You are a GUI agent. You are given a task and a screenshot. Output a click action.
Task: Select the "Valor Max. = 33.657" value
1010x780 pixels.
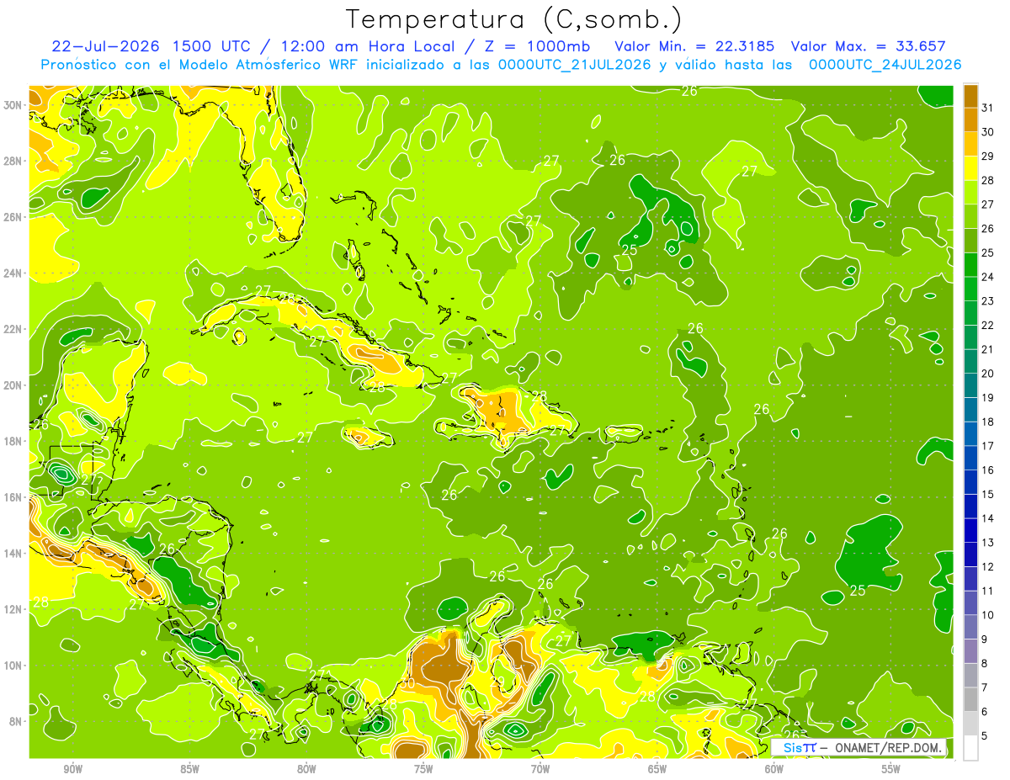(x=869, y=46)
